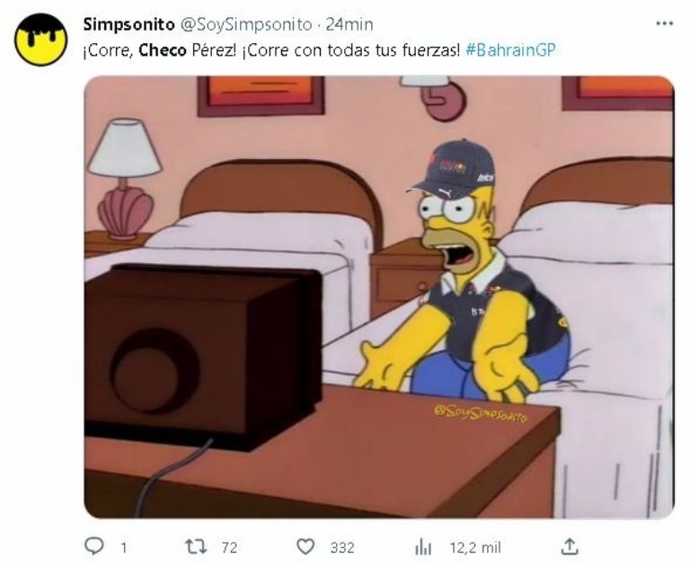Retweet using the arrows icon
The width and height of the screenshot is (690, 567).
pos(196,546)
